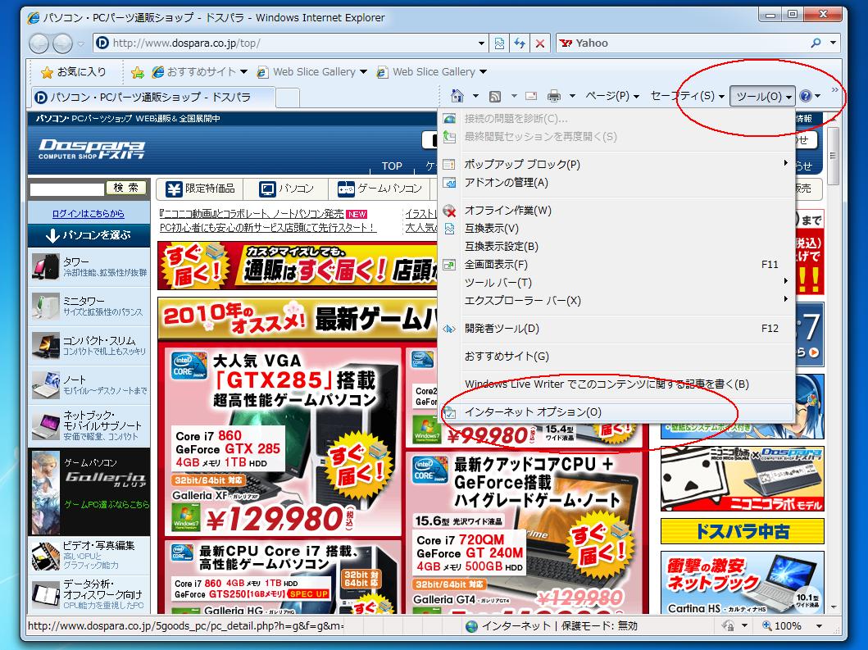The image size is (868, 650).
Task: Open Favorites with the star お気に入り button
Action: (x=73, y=72)
